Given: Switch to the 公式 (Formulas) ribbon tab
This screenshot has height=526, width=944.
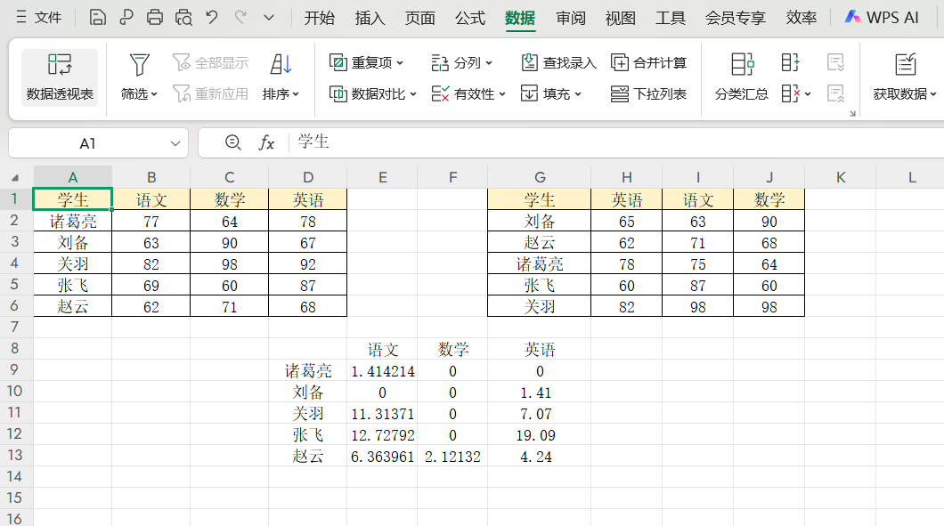Looking at the screenshot, I should click(x=469, y=18).
